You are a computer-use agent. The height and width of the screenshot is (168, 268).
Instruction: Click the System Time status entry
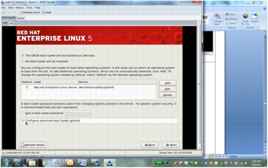176,153
